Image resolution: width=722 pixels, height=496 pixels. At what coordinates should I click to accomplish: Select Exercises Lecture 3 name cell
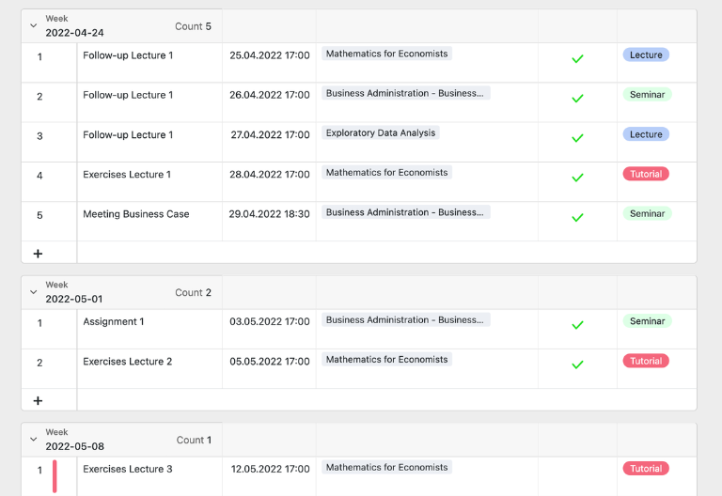(149, 476)
